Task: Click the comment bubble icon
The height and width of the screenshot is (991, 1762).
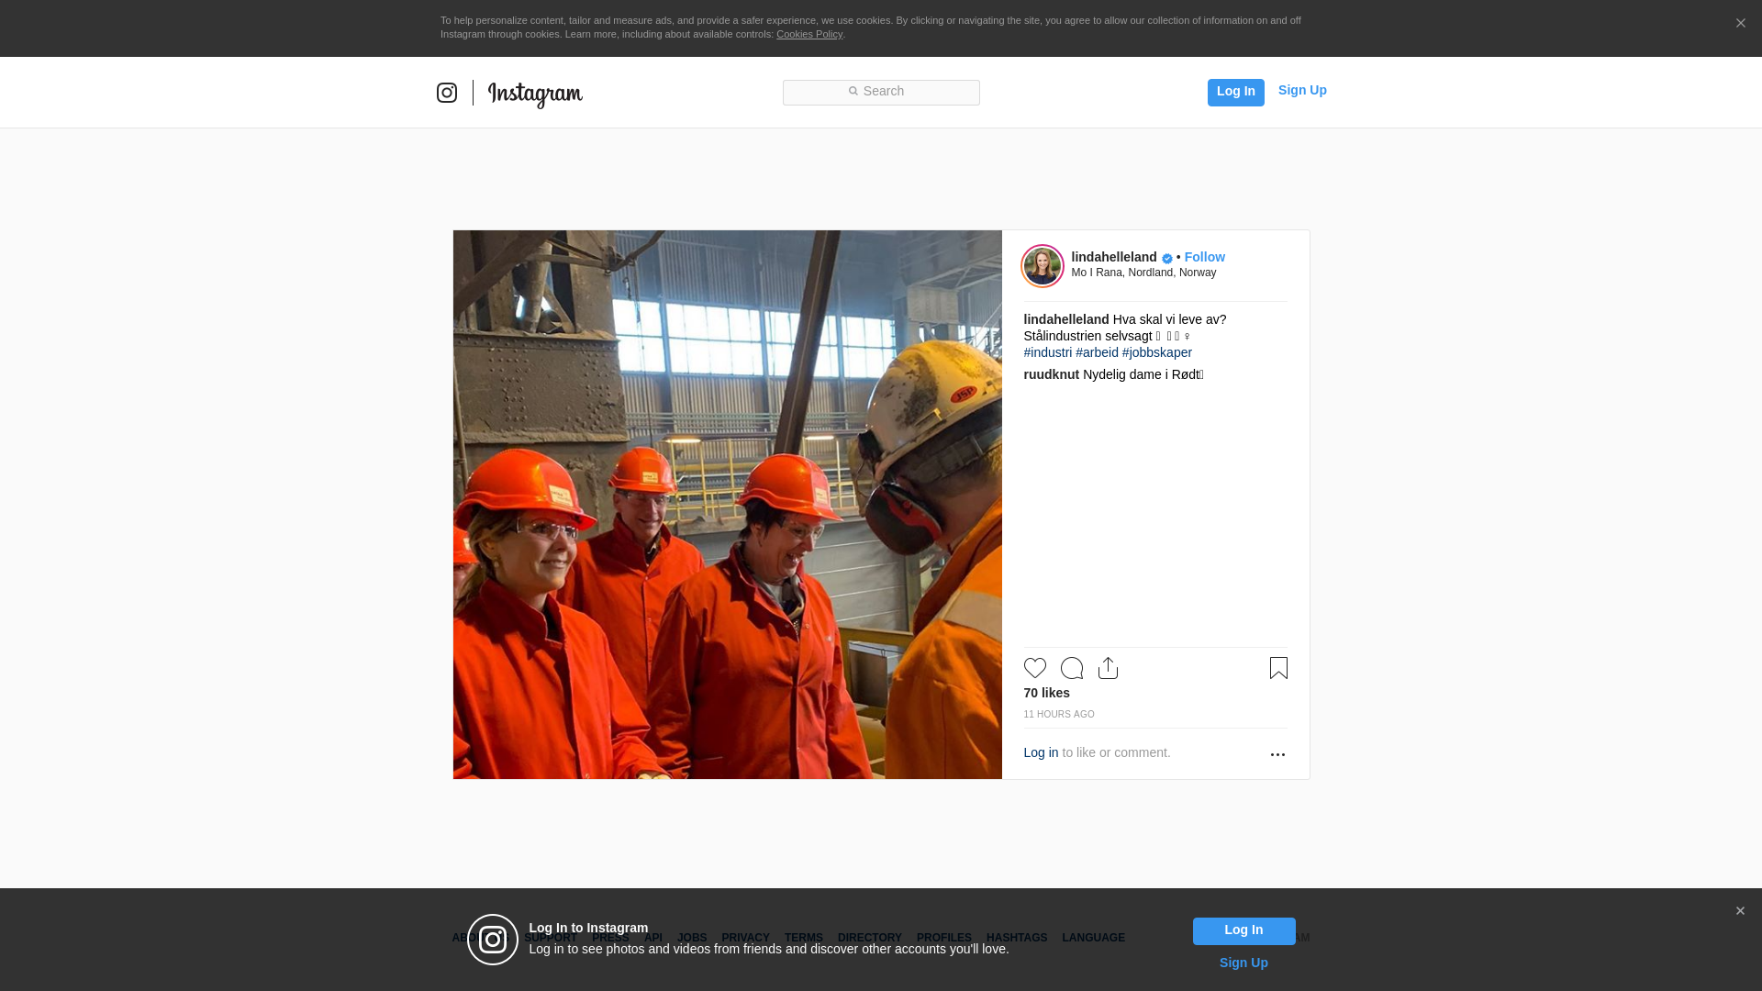Action: (1071, 668)
